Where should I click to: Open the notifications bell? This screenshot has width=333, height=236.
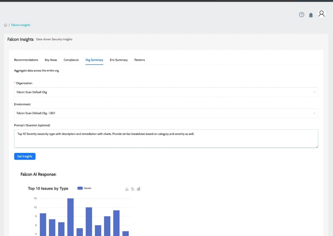(x=311, y=15)
